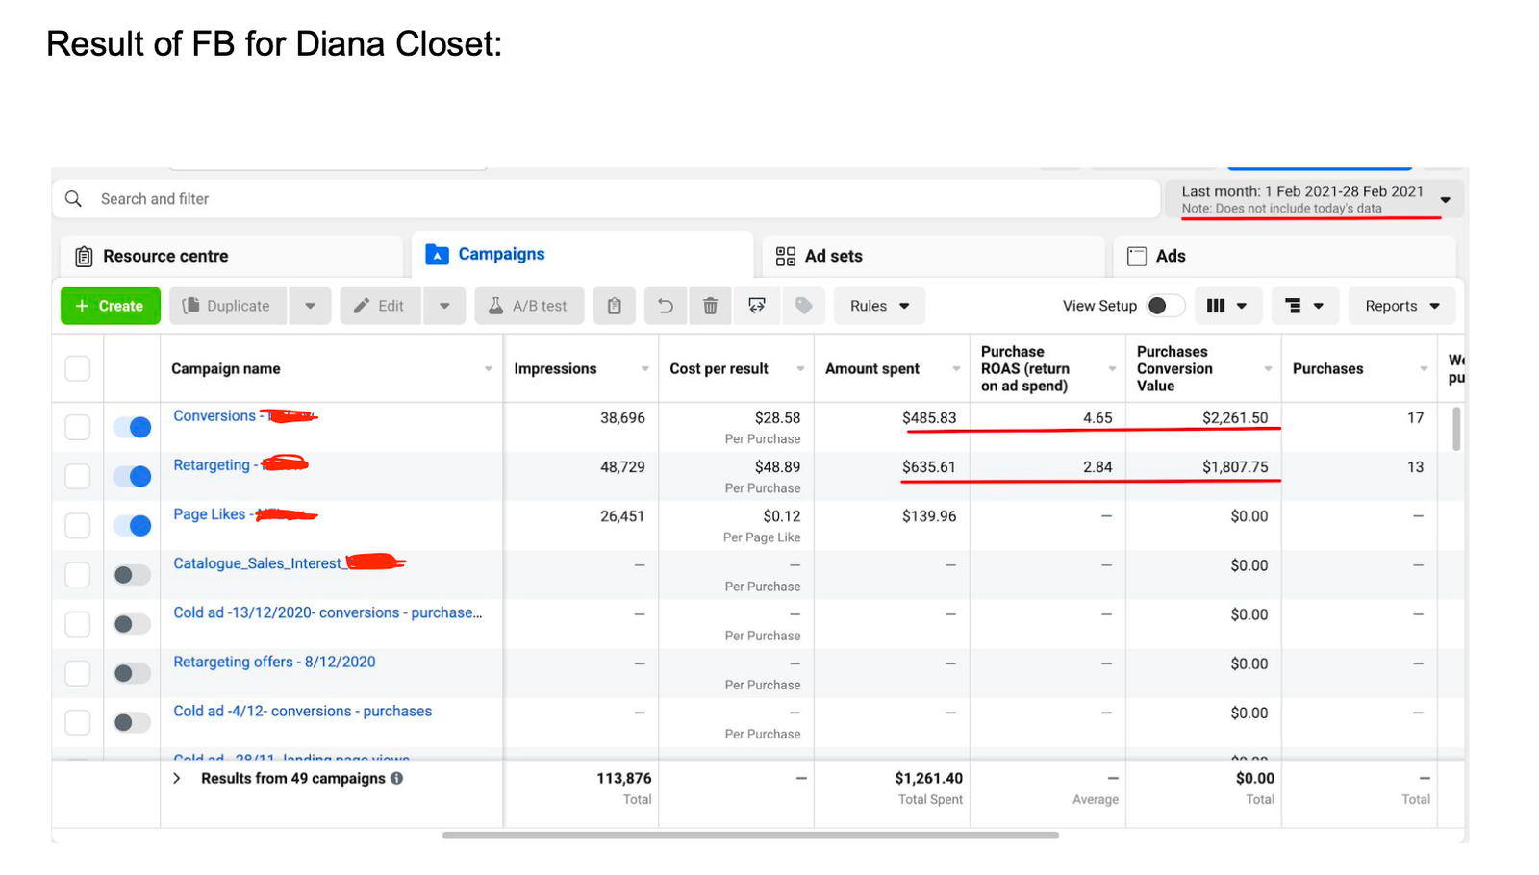The image size is (1539, 875).
Task: Click the Campaigns folder icon
Action: pyautogui.click(x=437, y=254)
